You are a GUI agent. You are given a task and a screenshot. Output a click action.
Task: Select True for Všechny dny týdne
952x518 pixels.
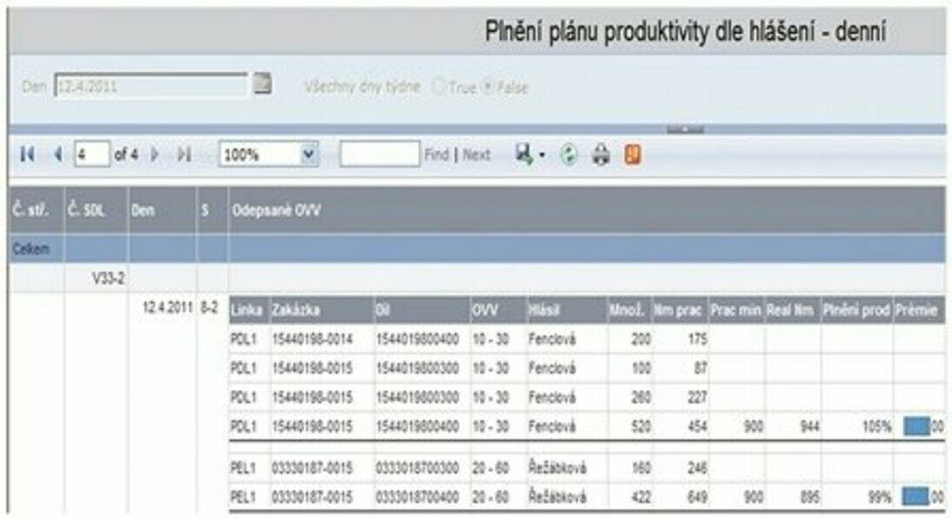pos(438,87)
